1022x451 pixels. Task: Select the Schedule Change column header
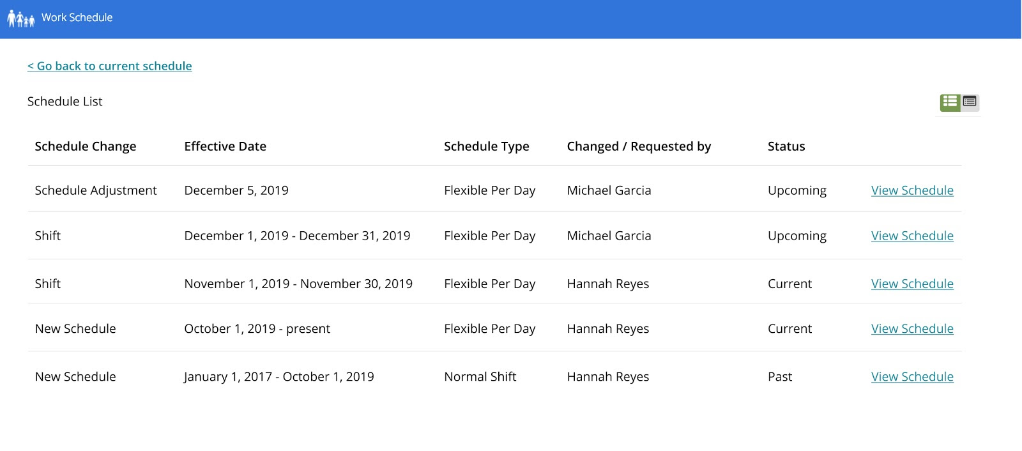[x=86, y=146]
